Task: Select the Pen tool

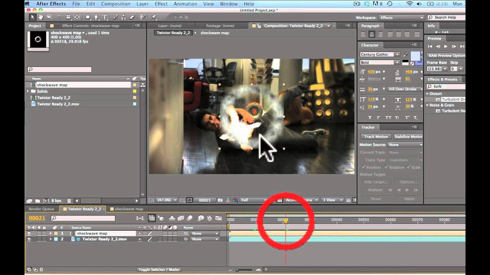Action: click(96, 17)
